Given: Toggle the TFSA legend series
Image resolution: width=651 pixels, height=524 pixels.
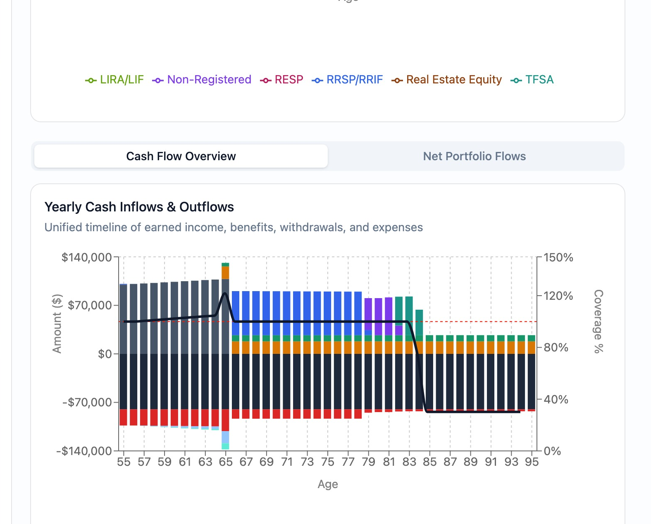Looking at the screenshot, I should (x=532, y=80).
